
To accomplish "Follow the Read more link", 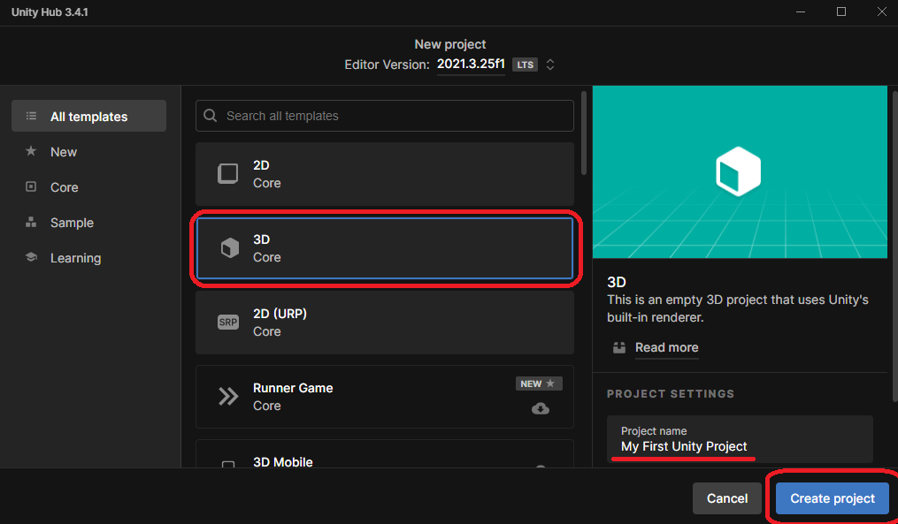I will coord(666,347).
